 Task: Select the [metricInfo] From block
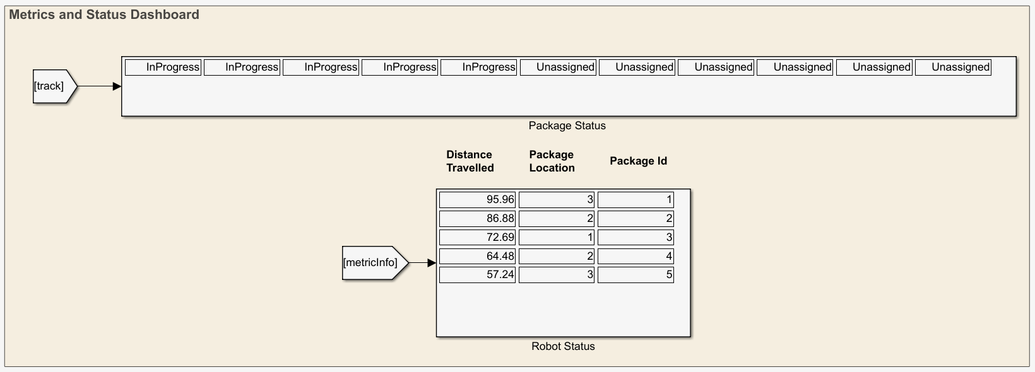(x=374, y=263)
